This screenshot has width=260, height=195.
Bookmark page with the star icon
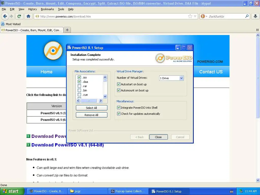[190, 16]
